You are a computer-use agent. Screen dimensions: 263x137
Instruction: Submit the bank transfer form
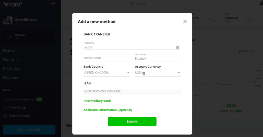click(x=132, y=121)
